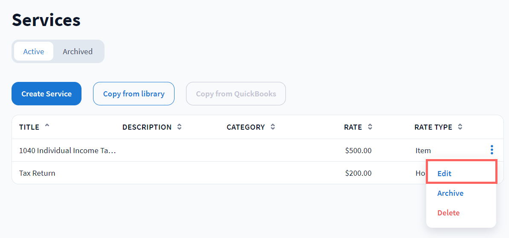Click the TITLE column header
509x238 pixels.
point(29,127)
